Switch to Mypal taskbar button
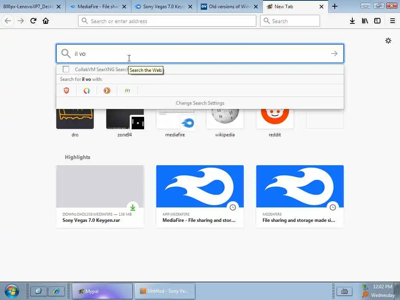The image size is (400, 300). (102, 291)
